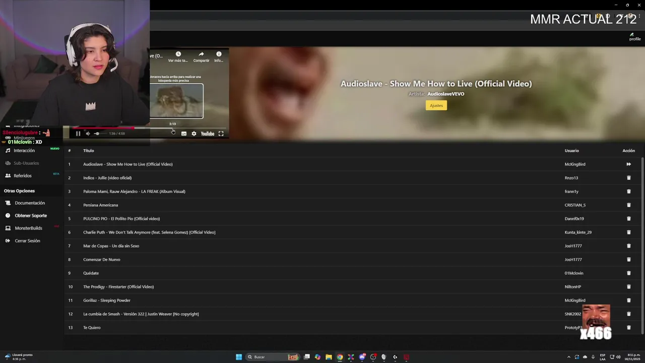This screenshot has width=645, height=363.
Task: Click the Compartir share arrow icon
Action: (201, 54)
